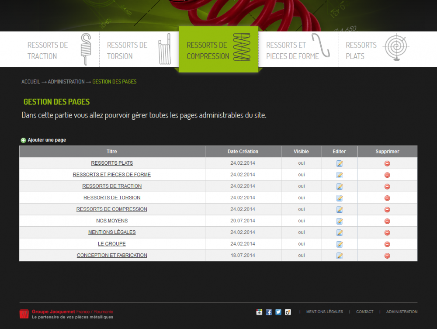
Task: Remove the MENTIONS LÉGALES page entry
Action: (x=387, y=232)
